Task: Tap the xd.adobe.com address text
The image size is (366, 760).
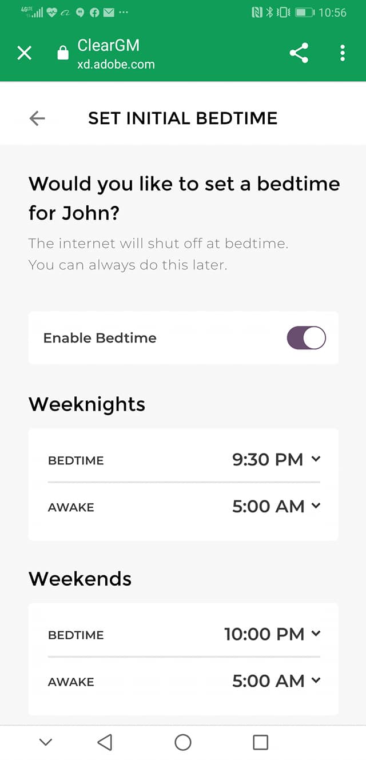Action: [116, 65]
